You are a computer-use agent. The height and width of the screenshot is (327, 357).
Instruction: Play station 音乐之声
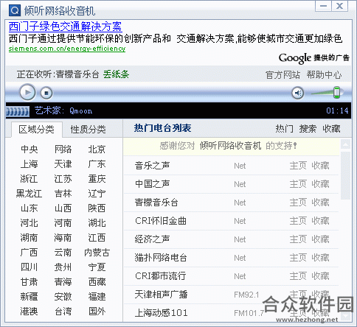point(152,166)
